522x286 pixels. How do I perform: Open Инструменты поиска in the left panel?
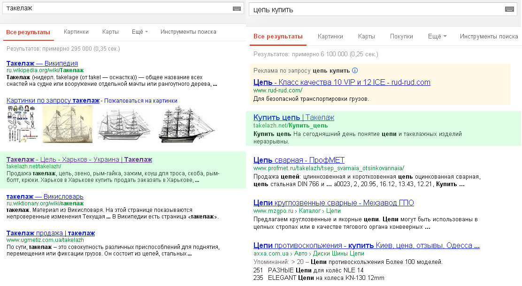pyautogui.click(x=188, y=32)
